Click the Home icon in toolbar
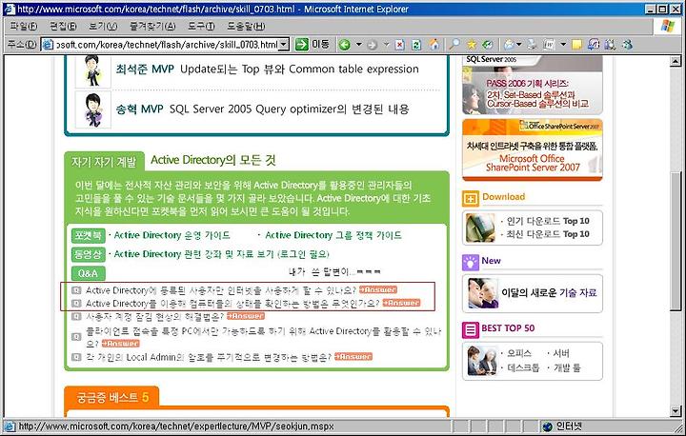Screen dimensions: 686x436 [434, 45]
